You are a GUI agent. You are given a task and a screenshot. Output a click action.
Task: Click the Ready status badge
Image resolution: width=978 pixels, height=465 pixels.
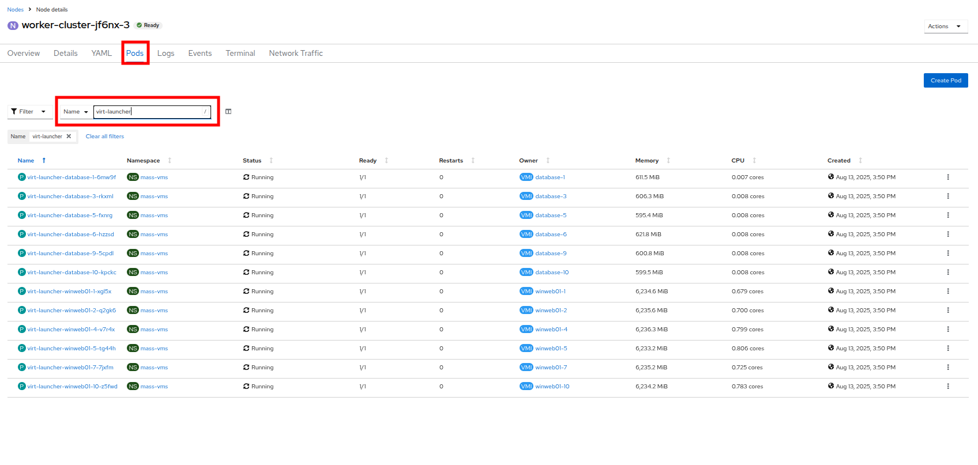(x=148, y=25)
